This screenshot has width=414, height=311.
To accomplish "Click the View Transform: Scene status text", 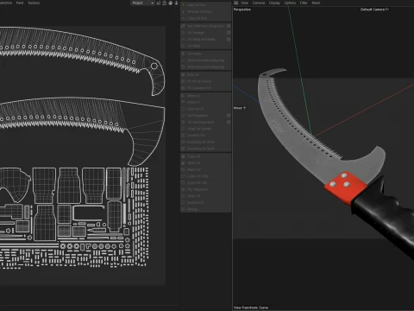I will tap(251, 308).
